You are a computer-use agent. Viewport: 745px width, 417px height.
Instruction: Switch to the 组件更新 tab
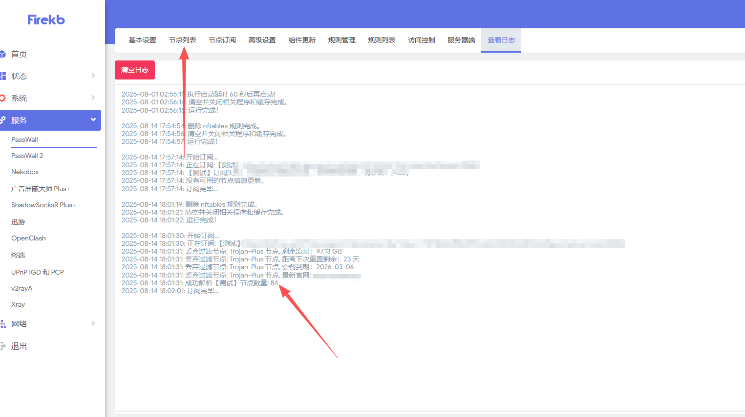click(x=302, y=40)
